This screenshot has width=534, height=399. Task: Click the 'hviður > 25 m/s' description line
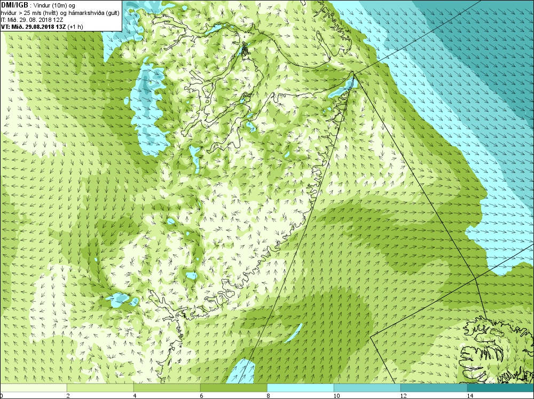point(60,13)
